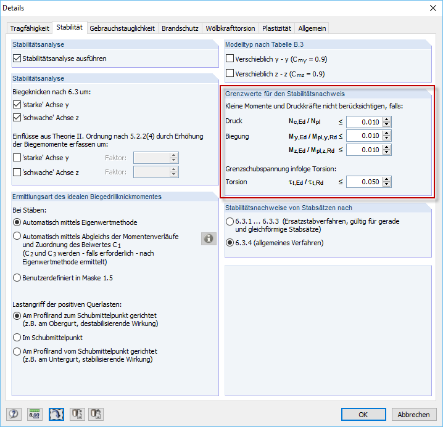Switch to Gebrauchstauglichkeit tab

pyautogui.click(x=122, y=28)
